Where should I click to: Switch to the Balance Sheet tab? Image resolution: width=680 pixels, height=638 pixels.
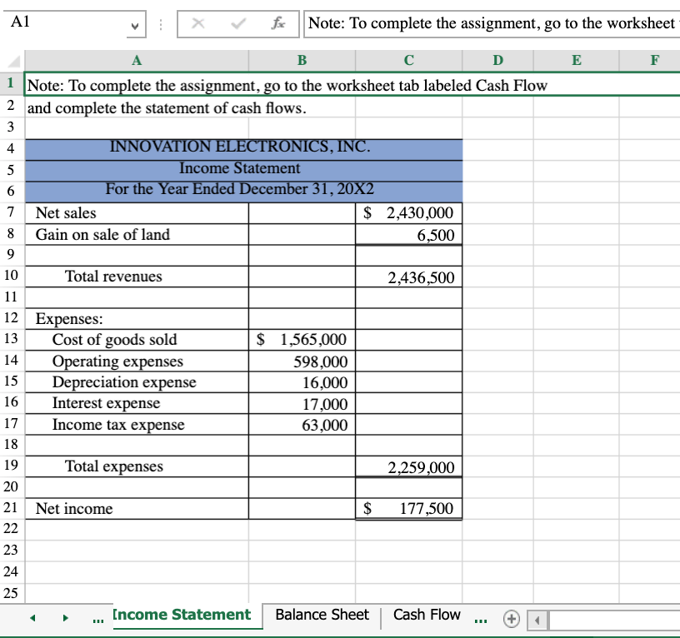pyautogui.click(x=321, y=615)
